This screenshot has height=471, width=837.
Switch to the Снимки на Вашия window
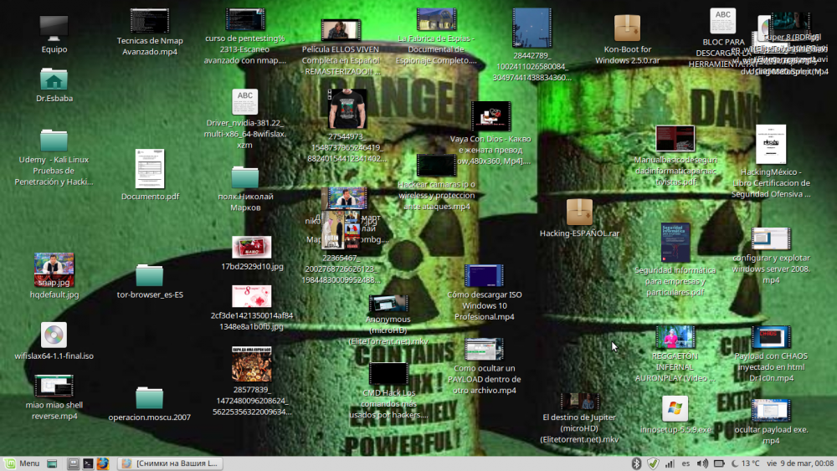(x=170, y=463)
